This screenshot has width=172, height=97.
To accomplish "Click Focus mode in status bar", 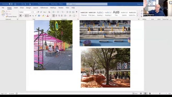I will (135, 93).
